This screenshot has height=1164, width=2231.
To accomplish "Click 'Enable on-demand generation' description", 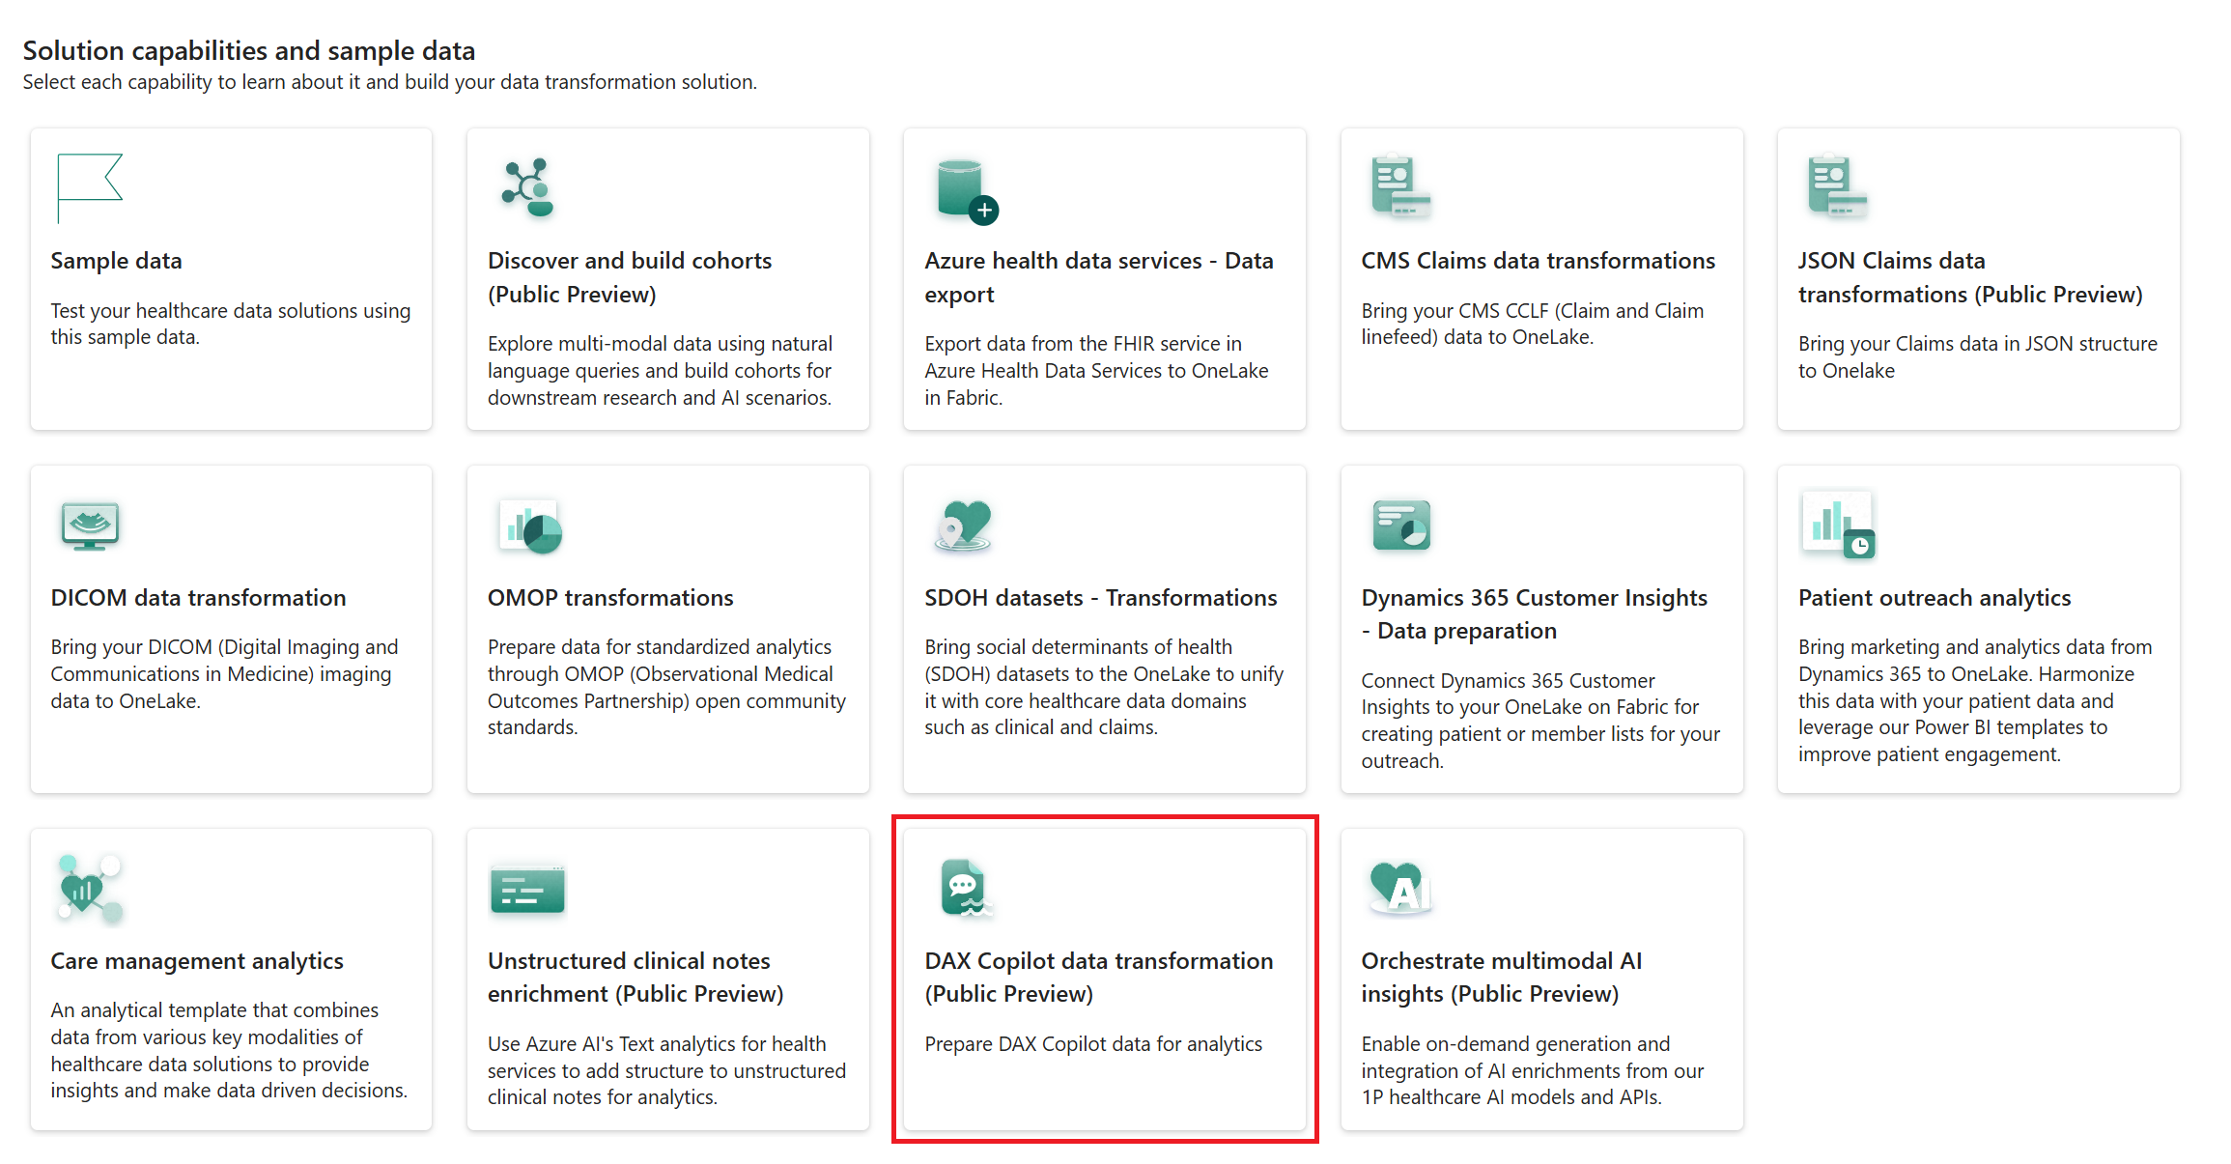I will tap(1533, 1070).
